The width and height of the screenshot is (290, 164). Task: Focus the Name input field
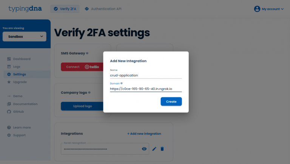tap(146, 75)
